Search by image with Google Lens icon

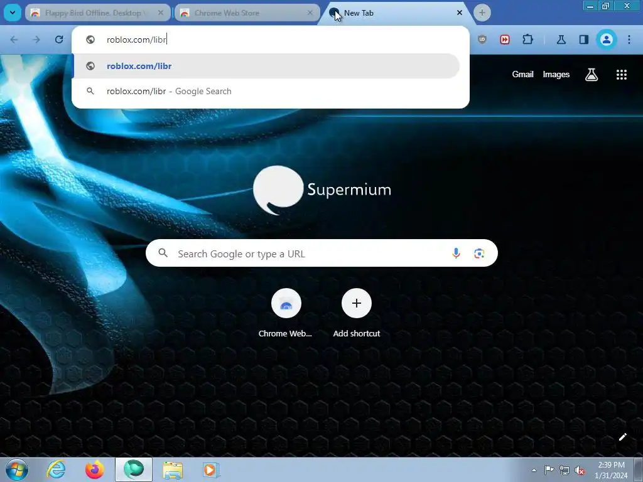(479, 254)
